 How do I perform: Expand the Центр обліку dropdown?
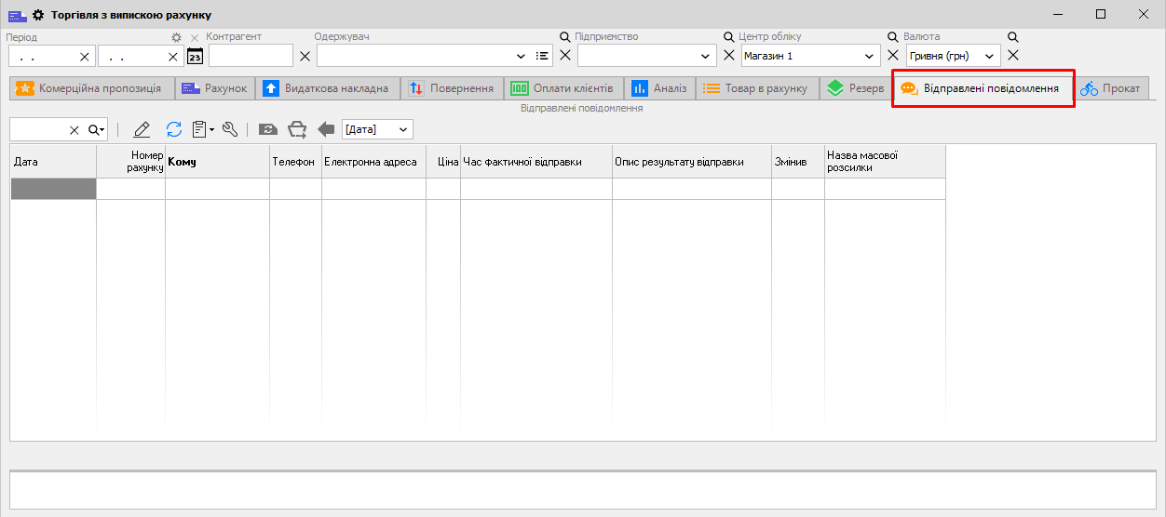(871, 57)
